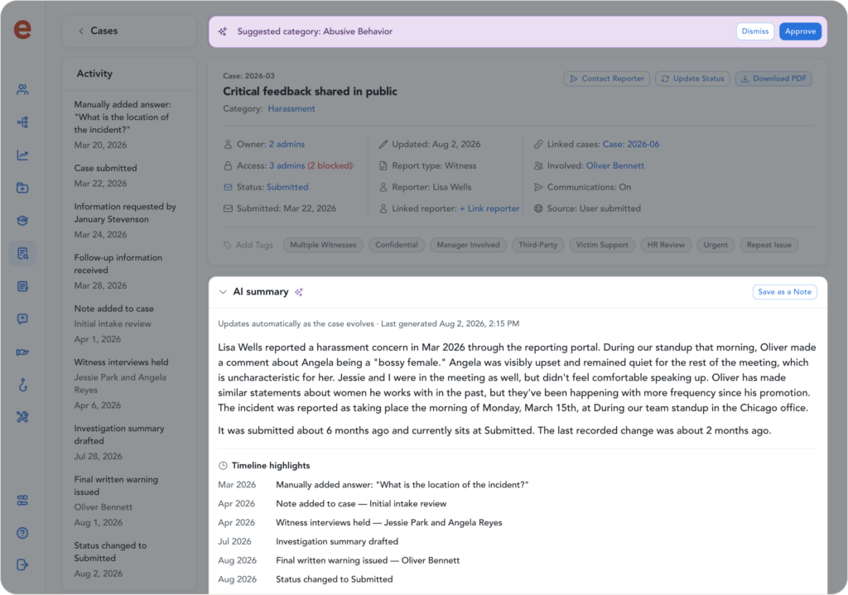Click the pencil icon beside Updated
The width and height of the screenshot is (848, 595).
(383, 144)
